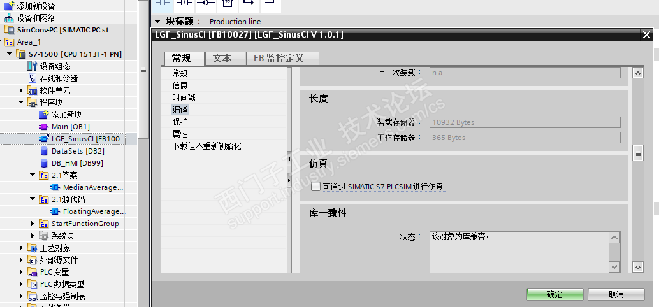
Task: Click the properties pane scroll-down arrow
Action: pyautogui.click(x=638, y=267)
